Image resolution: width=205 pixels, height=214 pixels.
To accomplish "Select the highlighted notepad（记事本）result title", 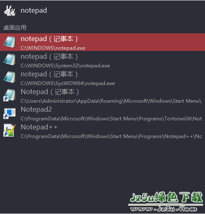I will pos(49,39).
